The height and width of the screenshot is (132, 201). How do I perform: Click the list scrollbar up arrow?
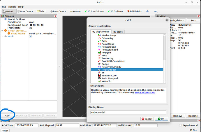point(165,35)
